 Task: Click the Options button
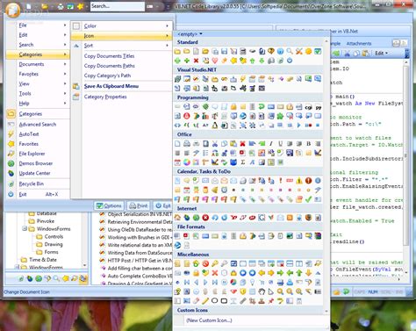pyautogui.click(x=109, y=205)
